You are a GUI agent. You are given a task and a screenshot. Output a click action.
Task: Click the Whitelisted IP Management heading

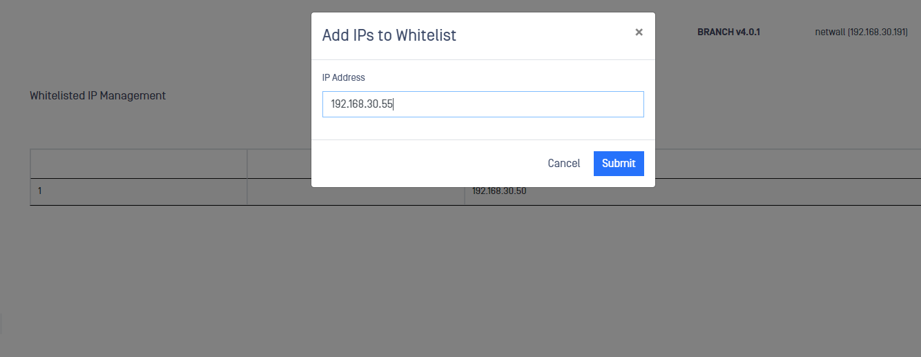(98, 95)
